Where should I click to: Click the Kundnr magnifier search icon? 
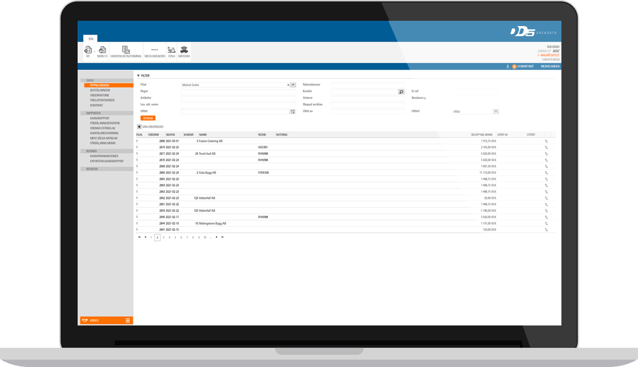point(401,91)
